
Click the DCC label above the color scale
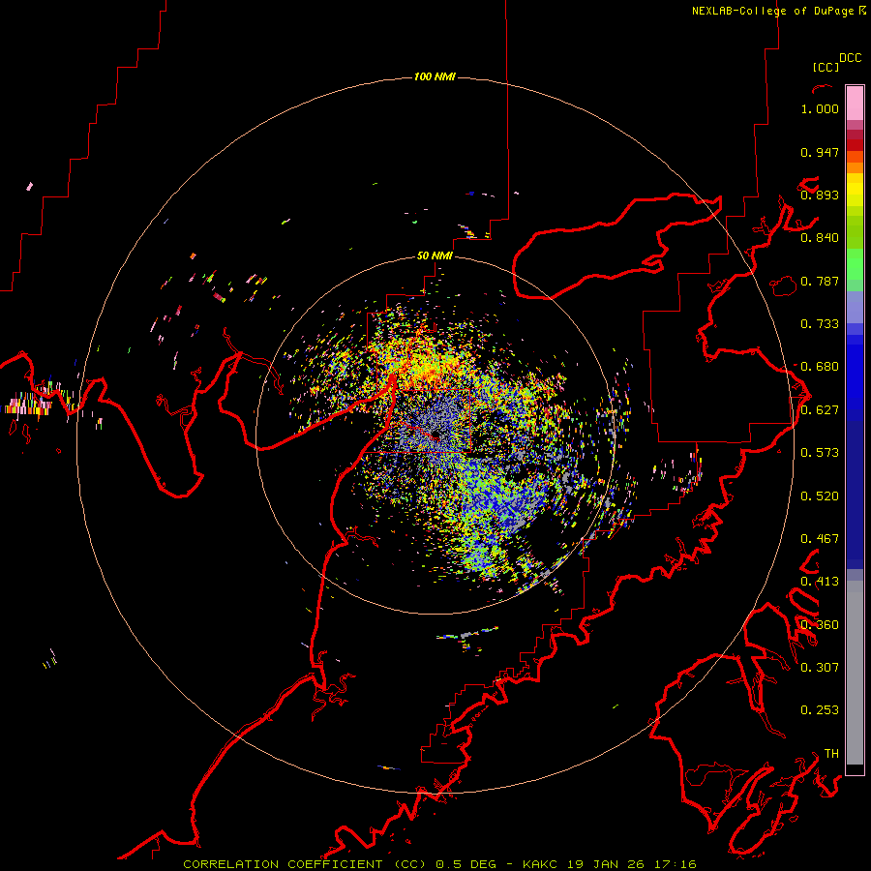click(x=850, y=58)
